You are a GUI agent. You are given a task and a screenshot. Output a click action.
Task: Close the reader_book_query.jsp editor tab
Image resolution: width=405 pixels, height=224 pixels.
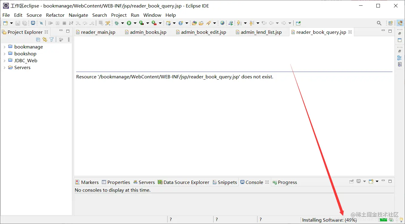(x=350, y=32)
